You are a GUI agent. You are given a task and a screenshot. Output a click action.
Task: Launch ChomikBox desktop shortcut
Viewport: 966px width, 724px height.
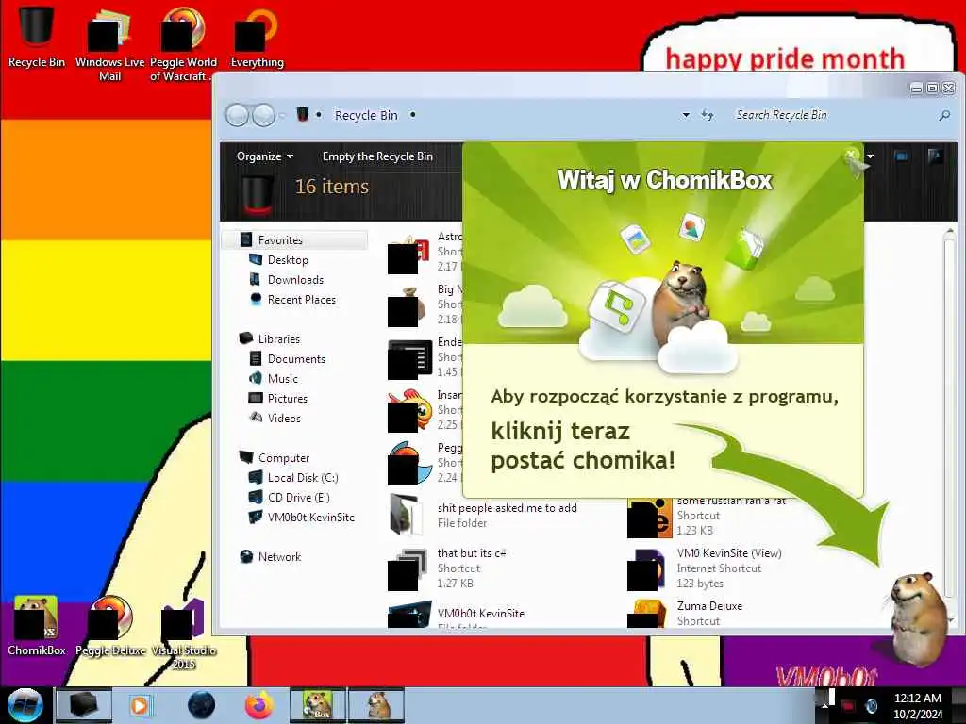(x=37, y=625)
